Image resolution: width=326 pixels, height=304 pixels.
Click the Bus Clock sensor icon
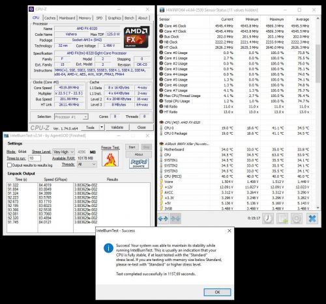coord(161,36)
